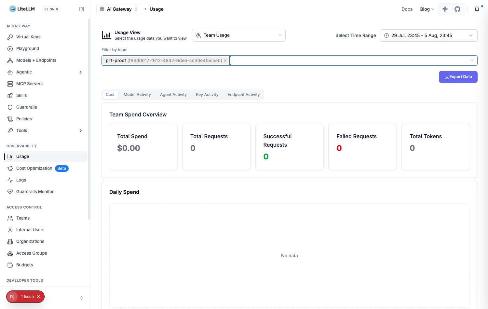
Task: Select the Cost tab
Action: pos(110,95)
